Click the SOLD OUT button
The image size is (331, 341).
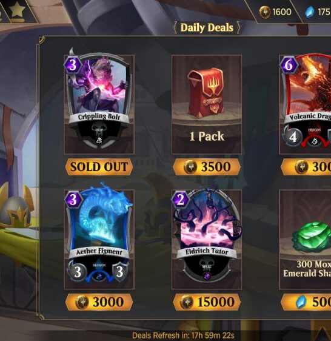click(99, 167)
